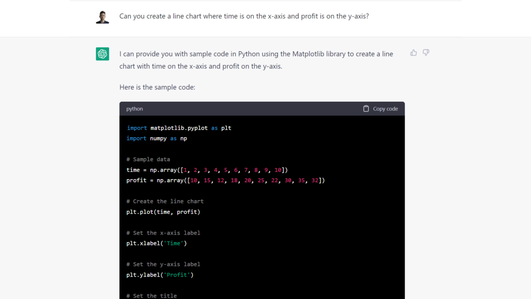Image resolution: width=531 pixels, height=299 pixels.
Task: Click the green ChatGPT logo icon
Action: pyautogui.click(x=103, y=54)
